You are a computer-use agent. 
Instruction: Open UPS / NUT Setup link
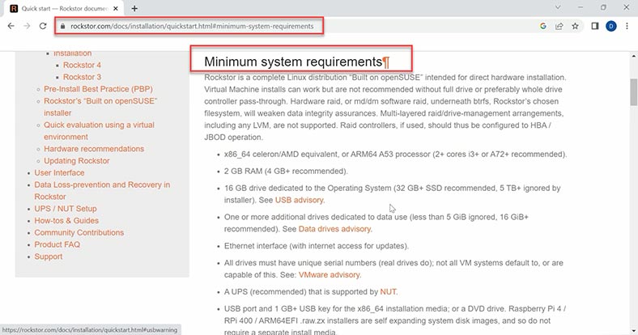point(66,209)
